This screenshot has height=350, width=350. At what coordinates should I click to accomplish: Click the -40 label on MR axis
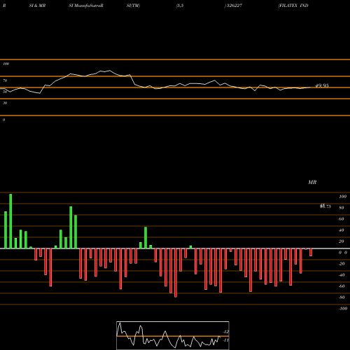pos(342,275)
